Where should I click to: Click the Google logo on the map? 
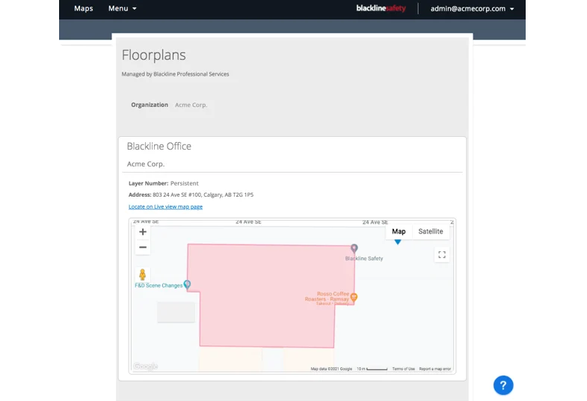[x=145, y=367]
